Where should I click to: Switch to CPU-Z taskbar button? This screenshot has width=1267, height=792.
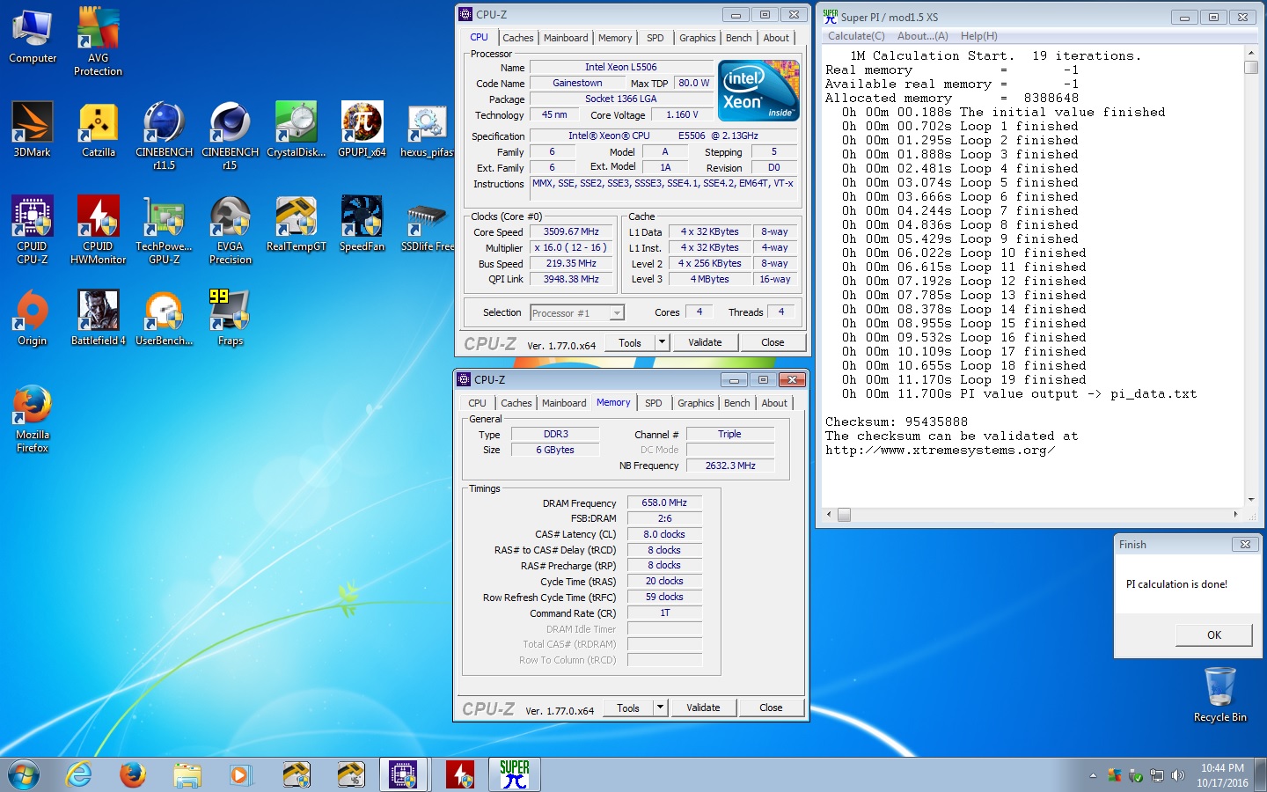(403, 775)
